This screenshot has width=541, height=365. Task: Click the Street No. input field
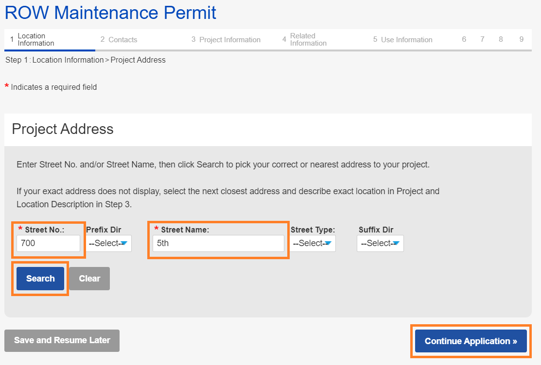[48, 243]
